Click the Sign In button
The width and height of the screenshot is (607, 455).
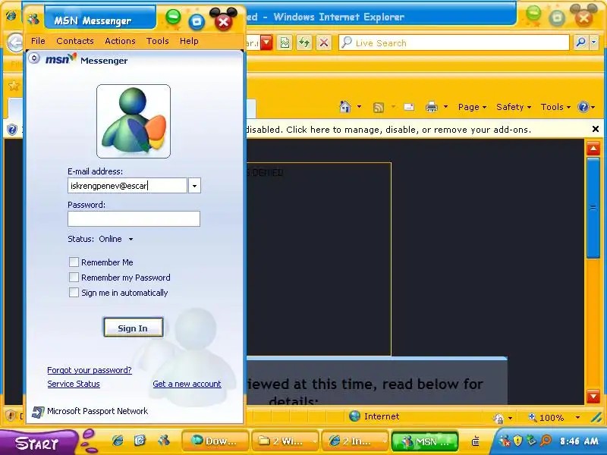click(133, 328)
